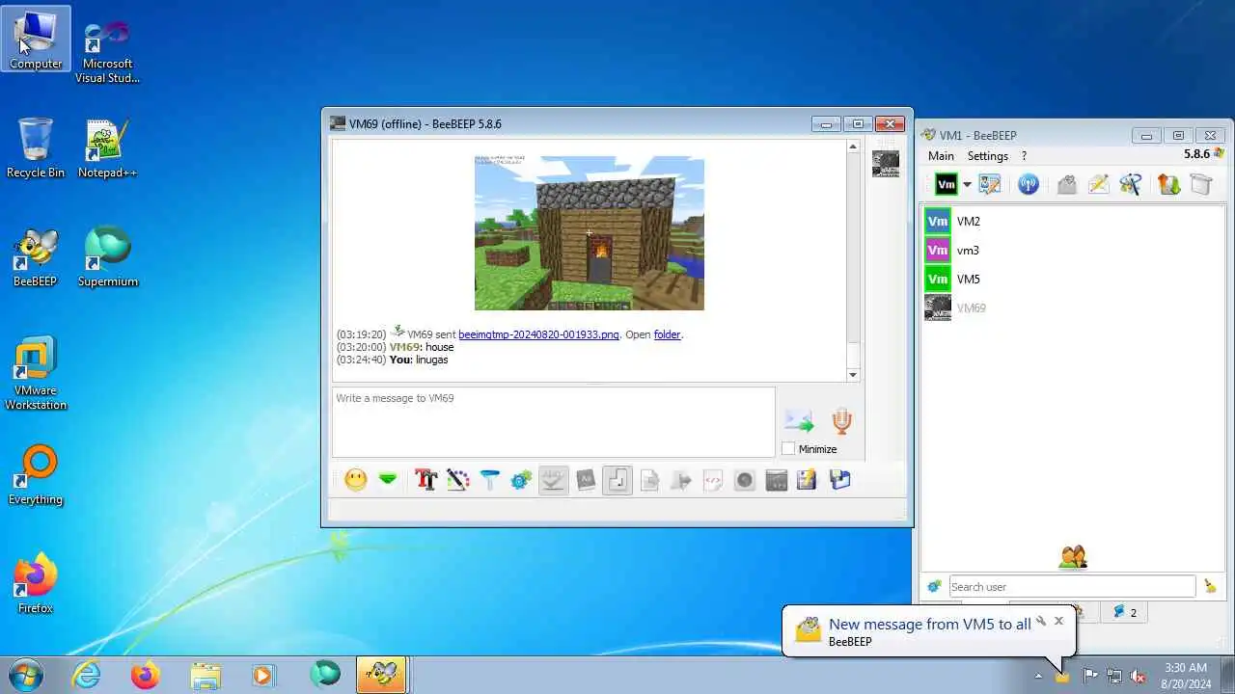Click the blue save chat diskette icon
This screenshot has height=694, width=1235.
[x=840, y=480]
